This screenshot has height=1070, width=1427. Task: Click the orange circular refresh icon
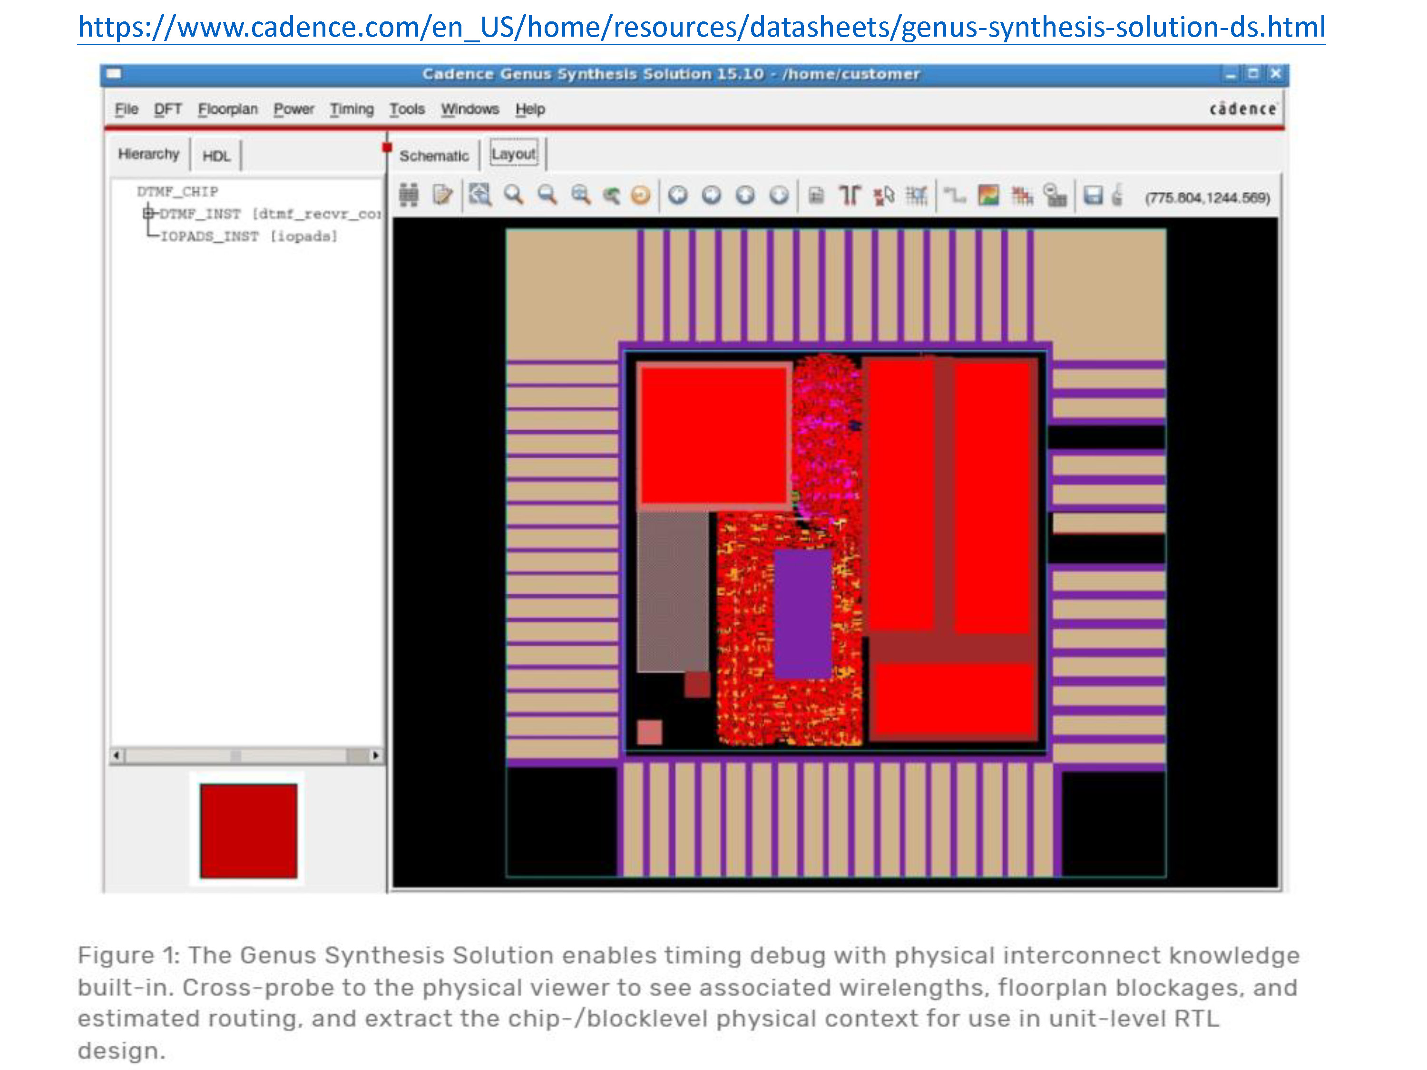pos(641,195)
